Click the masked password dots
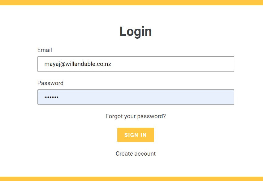The height and width of the screenshot is (181, 263). 51,97
